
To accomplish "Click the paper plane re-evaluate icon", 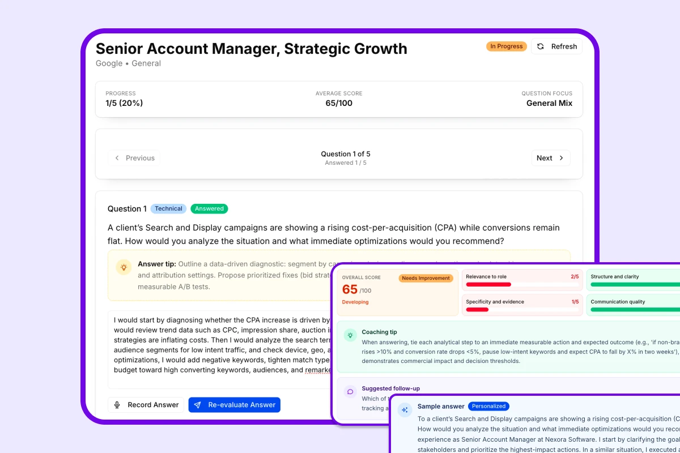I will pyautogui.click(x=198, y=405).
